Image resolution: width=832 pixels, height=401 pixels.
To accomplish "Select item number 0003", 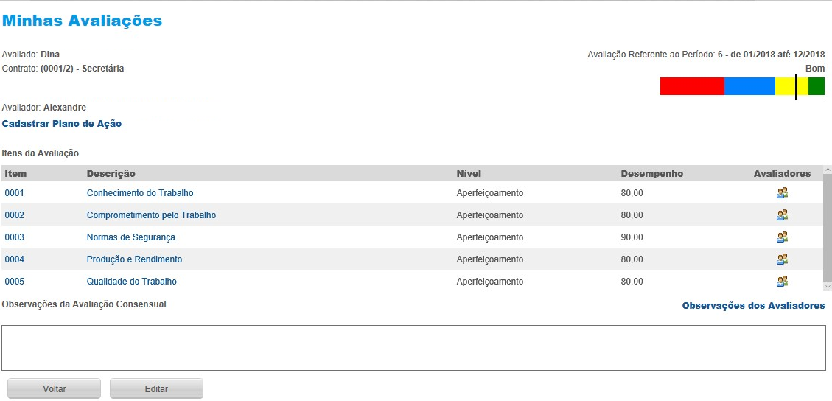I will coord(15,237).
